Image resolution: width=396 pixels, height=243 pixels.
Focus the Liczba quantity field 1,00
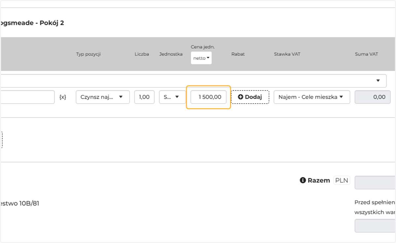pyautogui.click(x=144, y=97)
